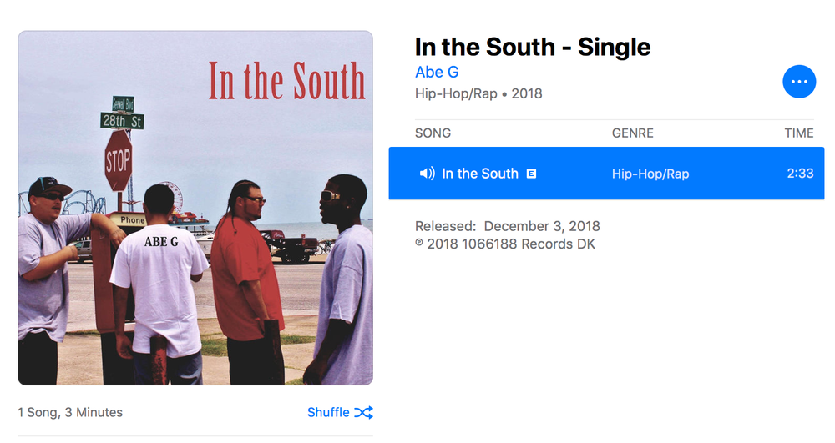The height and width of the screenshot is (443, 835).
Task: Click the speaker now-playing icon
Action: coord(427,174)
